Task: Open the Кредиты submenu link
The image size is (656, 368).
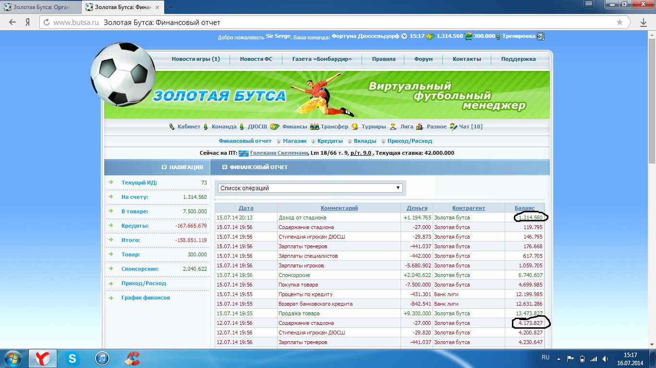Action: click(x=330, y=141)
